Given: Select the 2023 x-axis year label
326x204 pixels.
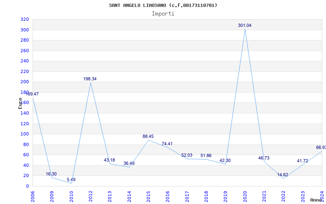Looking at the screenshot, I should [x=303, y=197].
